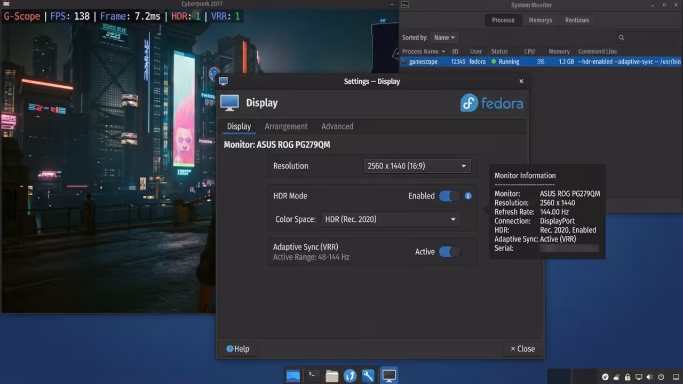This screenshot has height=384, width=683.
Task: Turn off the Adaptive Sync (VRR) toggle
Action: [449, 252]
